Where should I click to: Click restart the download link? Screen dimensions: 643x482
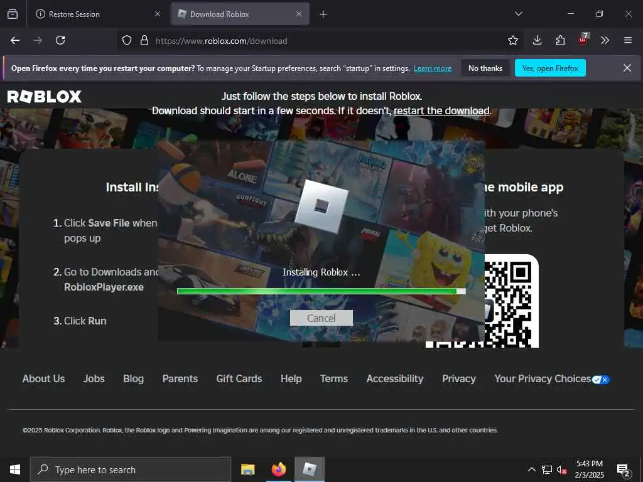pyautogui.click(x=441, y=110)
